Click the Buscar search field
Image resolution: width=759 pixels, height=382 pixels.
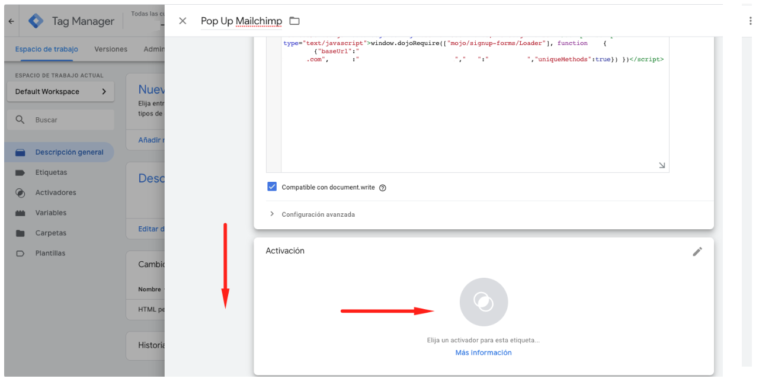click(61, 120)
